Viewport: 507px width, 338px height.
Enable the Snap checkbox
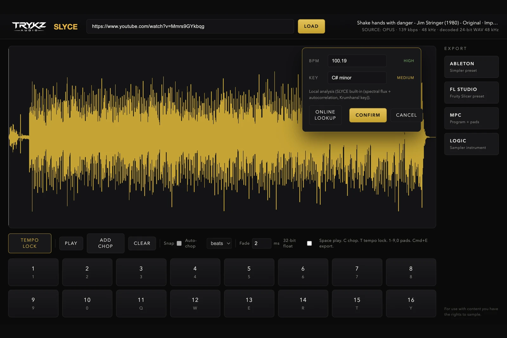(x=179, y=243)
